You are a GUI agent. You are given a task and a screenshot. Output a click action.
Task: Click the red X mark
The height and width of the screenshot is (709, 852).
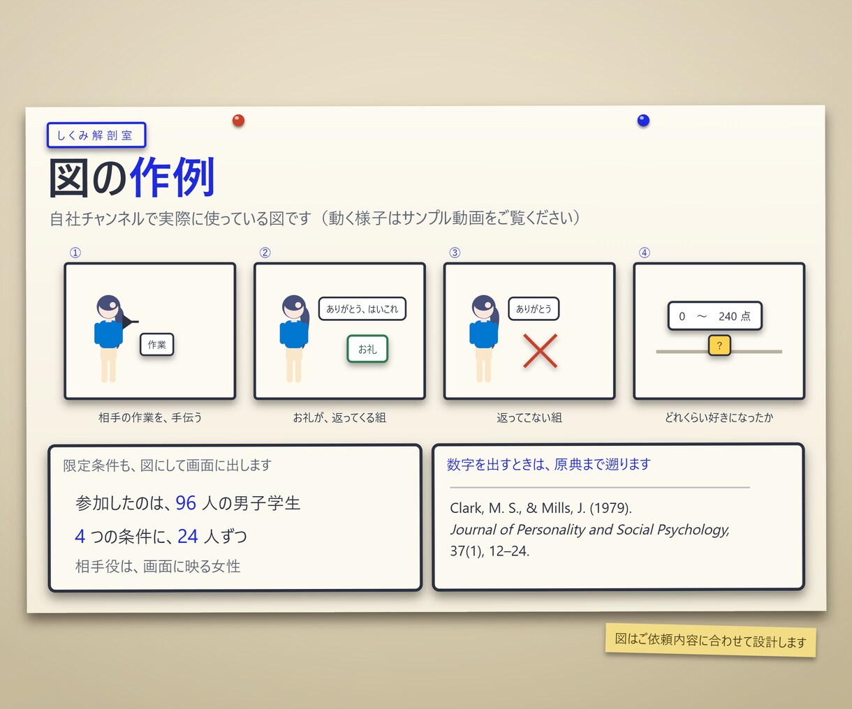tap(540, 351)
